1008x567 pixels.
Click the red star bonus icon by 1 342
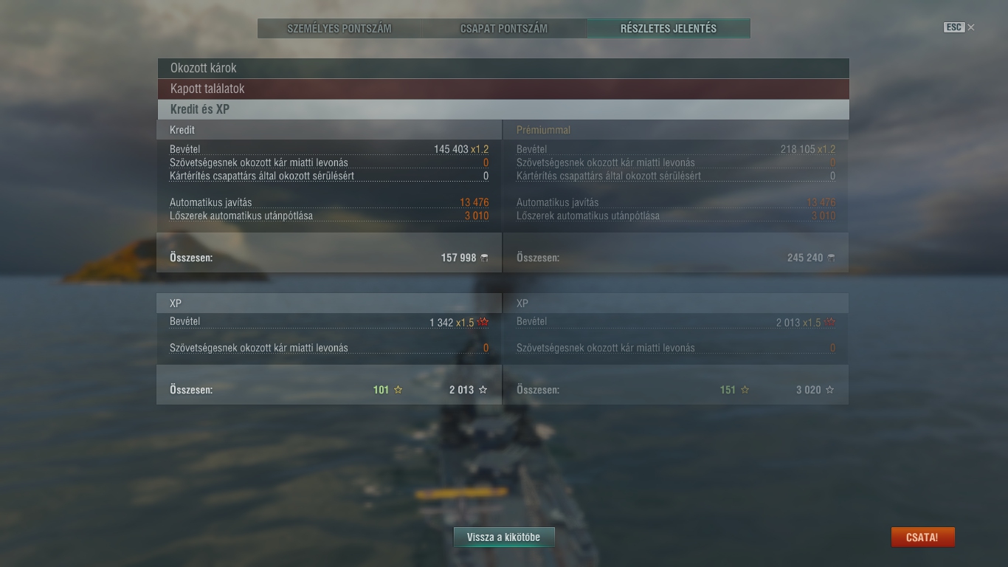[483, 323]
